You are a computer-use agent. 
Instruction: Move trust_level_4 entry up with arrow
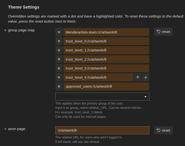(x=138, y=77)
